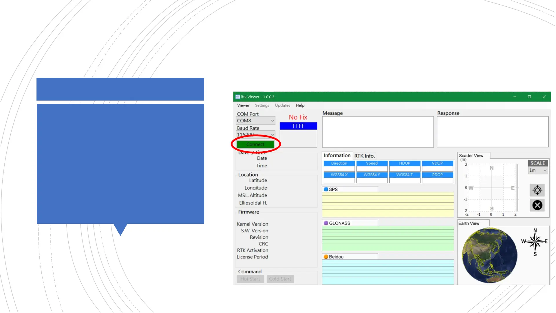The image size is (556, 313).
Task: Click the RTK Activation label
Action: point(253,250)
